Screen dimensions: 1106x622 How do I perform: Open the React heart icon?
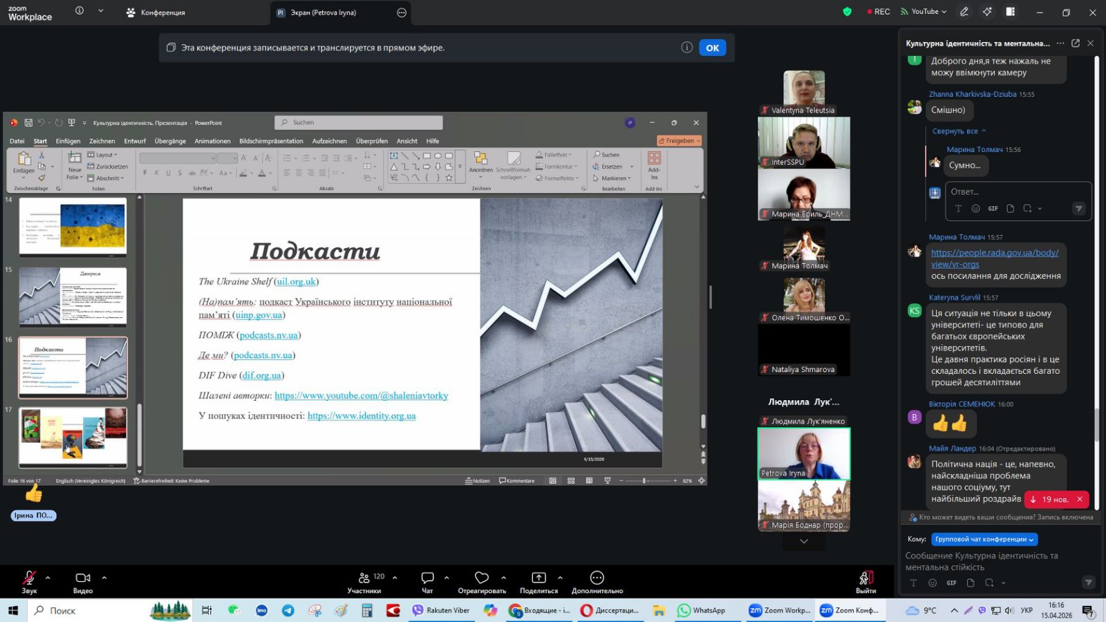(x=482, y=578)
